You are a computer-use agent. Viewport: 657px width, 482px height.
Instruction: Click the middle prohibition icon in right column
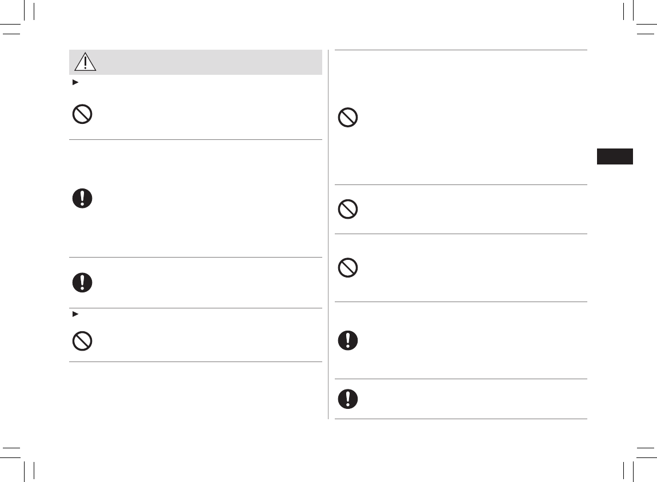coord(348,210)
